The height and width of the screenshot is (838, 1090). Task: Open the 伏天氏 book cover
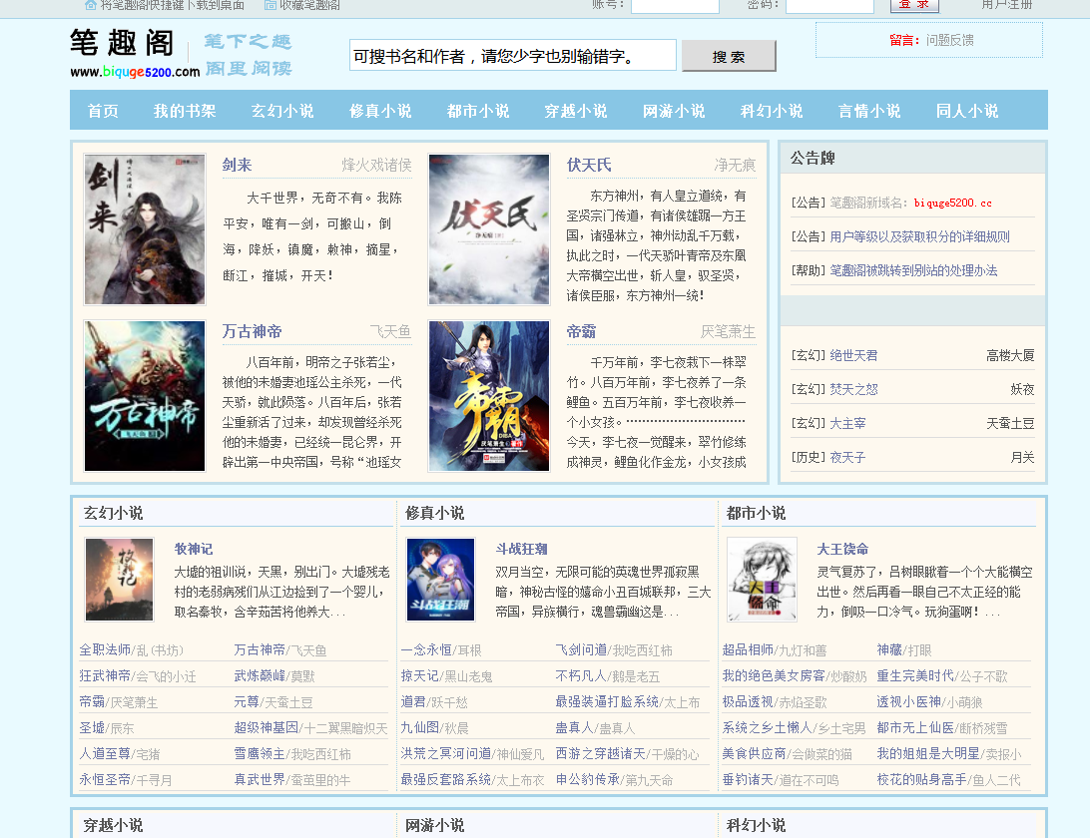pyautogui.click(x=489, y=229)
